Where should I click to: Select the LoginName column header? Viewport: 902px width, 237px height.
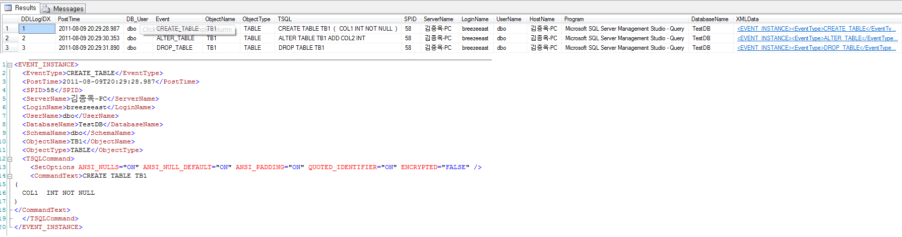[x=476, y=19]
